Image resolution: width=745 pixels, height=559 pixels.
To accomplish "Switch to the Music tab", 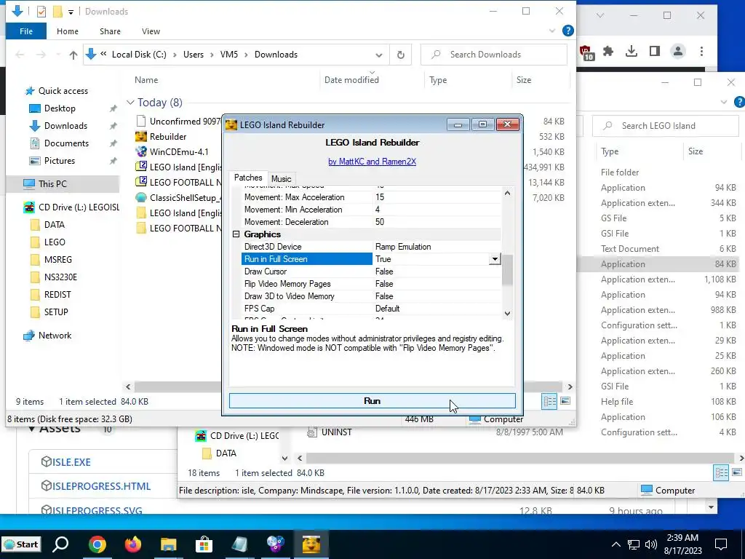I will click(x=282, y=179).
